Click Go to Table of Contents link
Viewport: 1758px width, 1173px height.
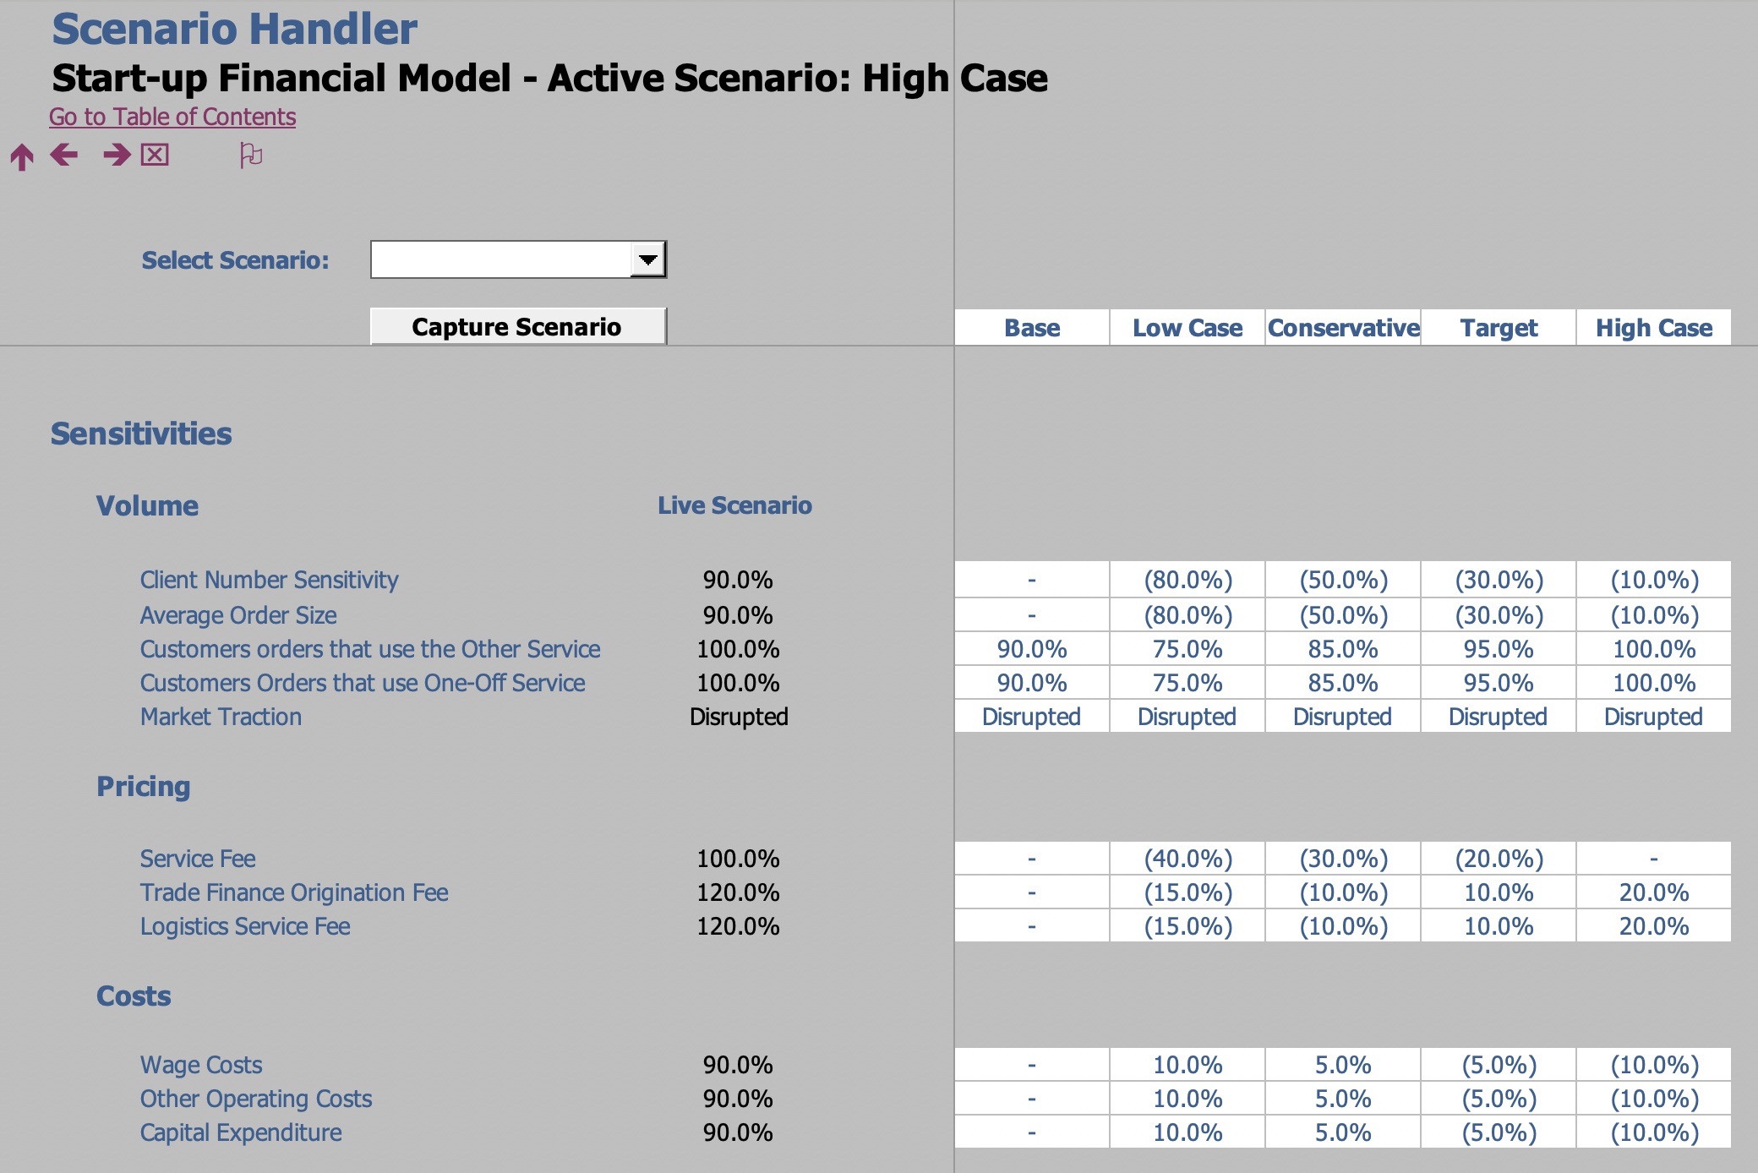pyautogui.click(x=170, y=117)
